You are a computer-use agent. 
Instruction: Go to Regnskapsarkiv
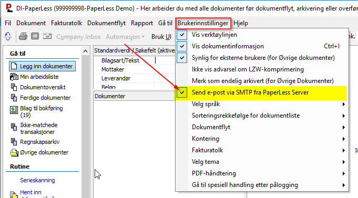[x=40, y=142]
